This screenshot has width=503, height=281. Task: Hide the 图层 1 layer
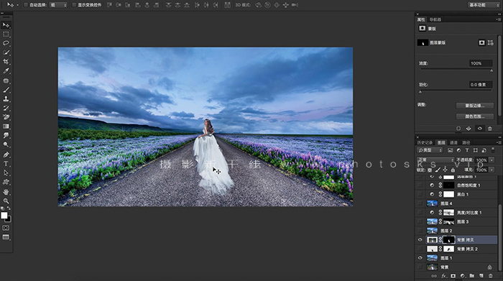420,258
